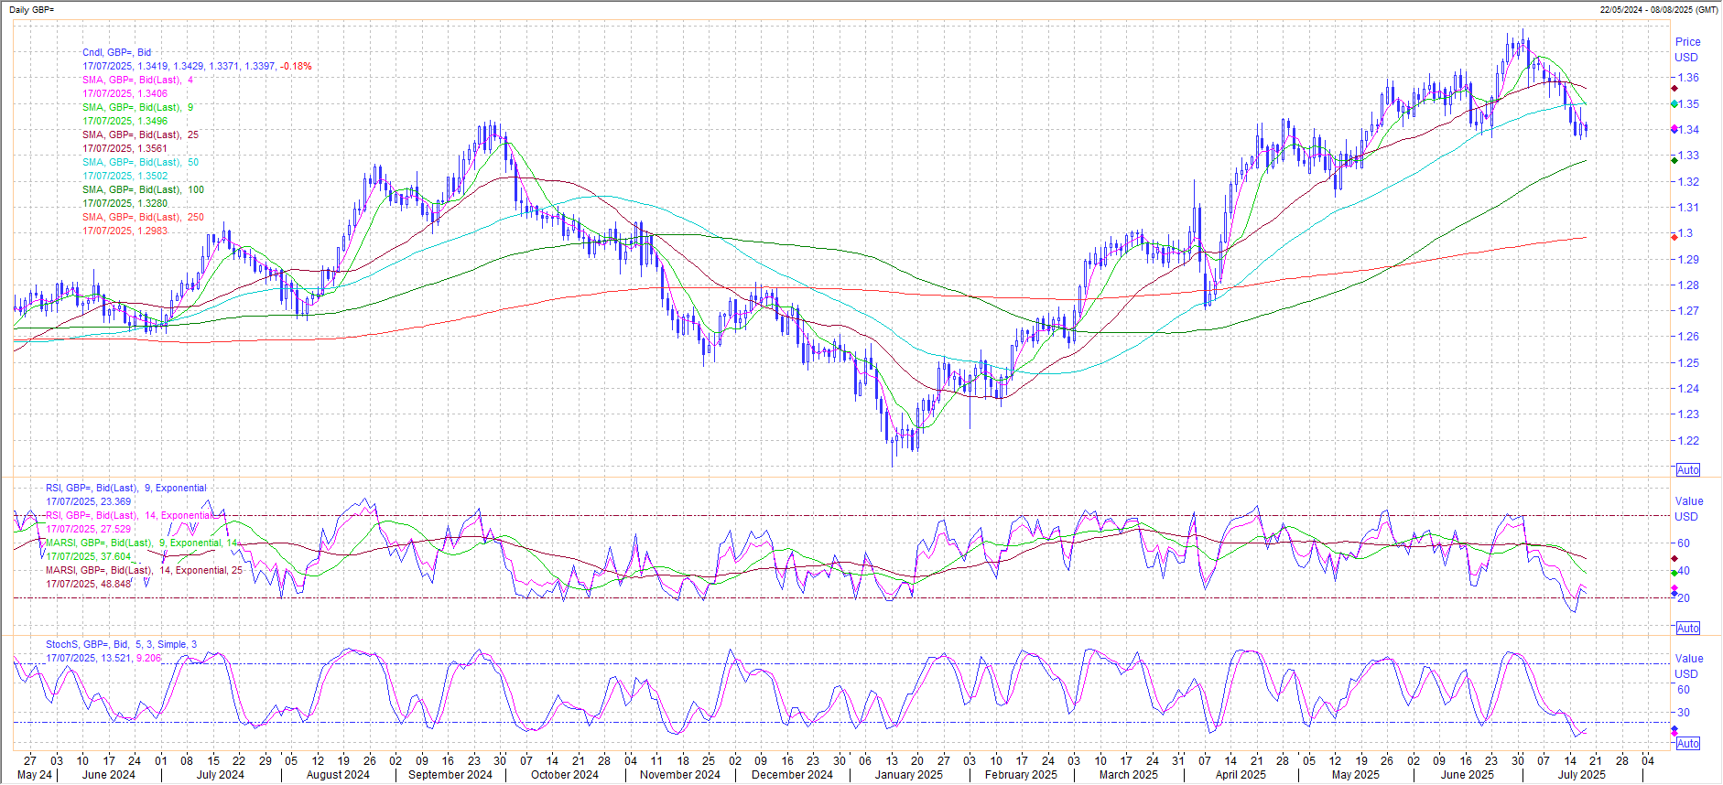The width and height of the screenshot is (1723, 785).
Task: Click the "July 2025" month label
Action: [1581, 774]
